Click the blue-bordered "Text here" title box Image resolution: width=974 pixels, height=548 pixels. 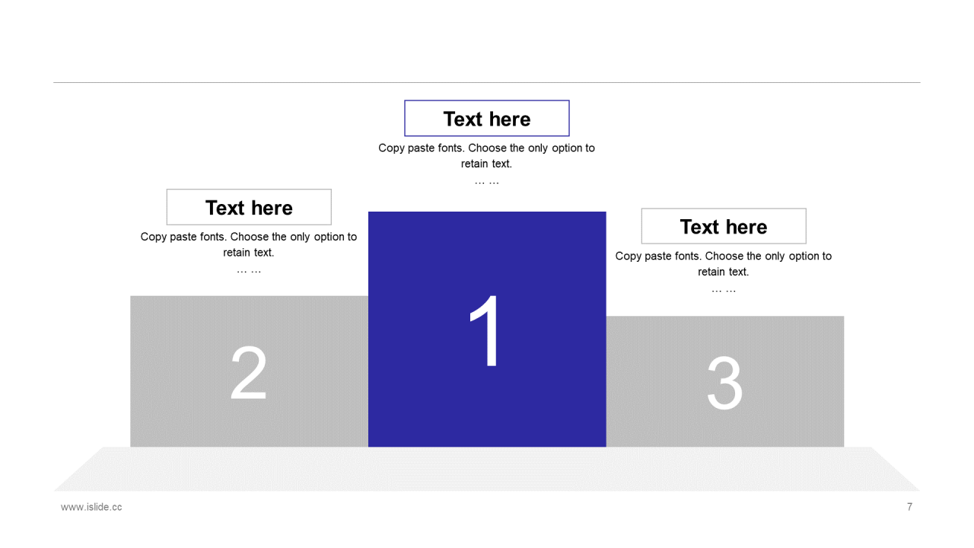tap(487, 119)
